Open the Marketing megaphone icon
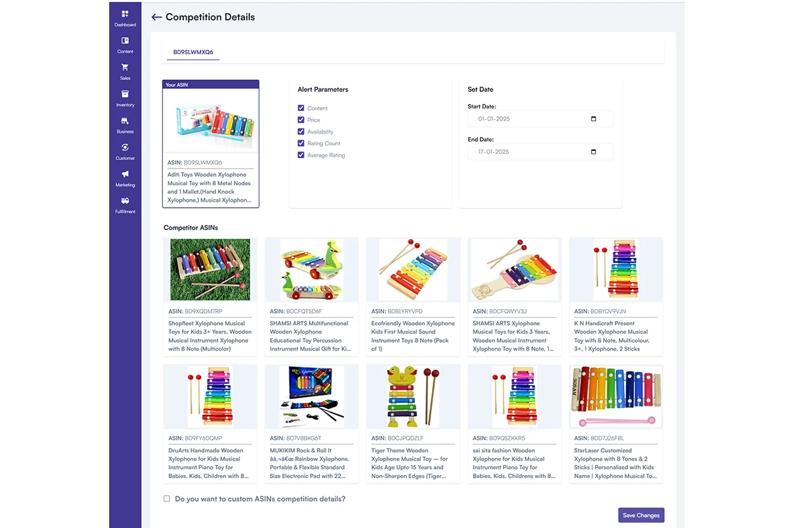Image resolution: width=794 pixels, height=528 pixels. 125,175
